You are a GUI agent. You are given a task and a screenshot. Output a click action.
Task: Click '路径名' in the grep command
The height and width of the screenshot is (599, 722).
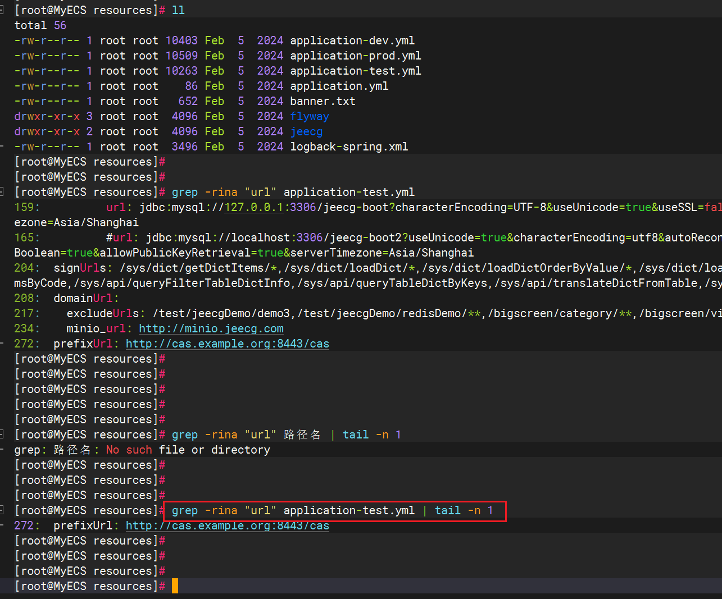click(302, 435)
